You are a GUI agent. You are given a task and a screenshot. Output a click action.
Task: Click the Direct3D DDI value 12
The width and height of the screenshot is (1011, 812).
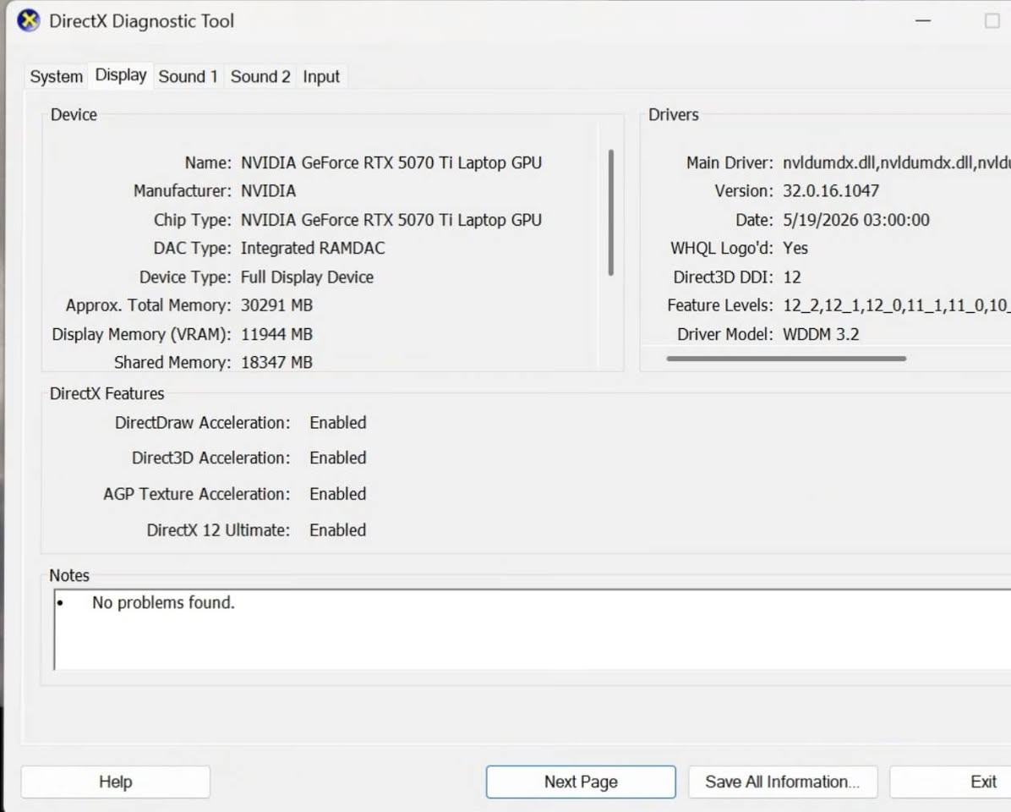coord(791,277)
